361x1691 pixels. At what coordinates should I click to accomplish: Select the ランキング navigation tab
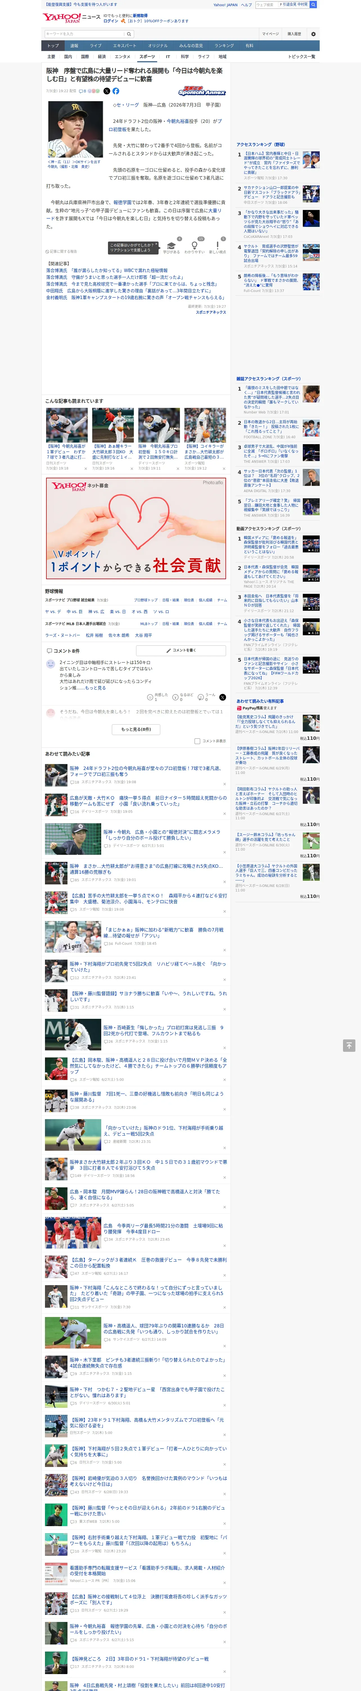pos(224,46)
